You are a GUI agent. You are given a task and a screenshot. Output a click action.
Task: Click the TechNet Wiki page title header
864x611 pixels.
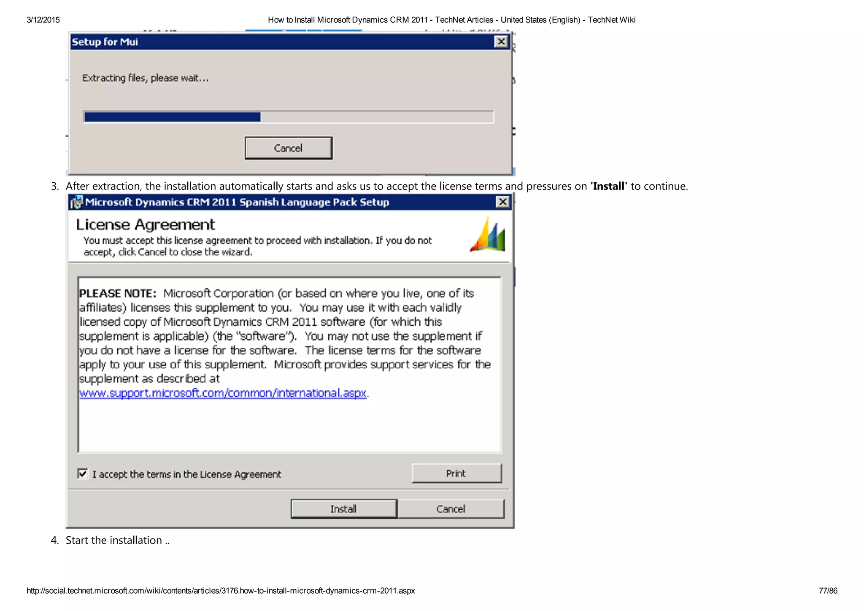[451, 20]
